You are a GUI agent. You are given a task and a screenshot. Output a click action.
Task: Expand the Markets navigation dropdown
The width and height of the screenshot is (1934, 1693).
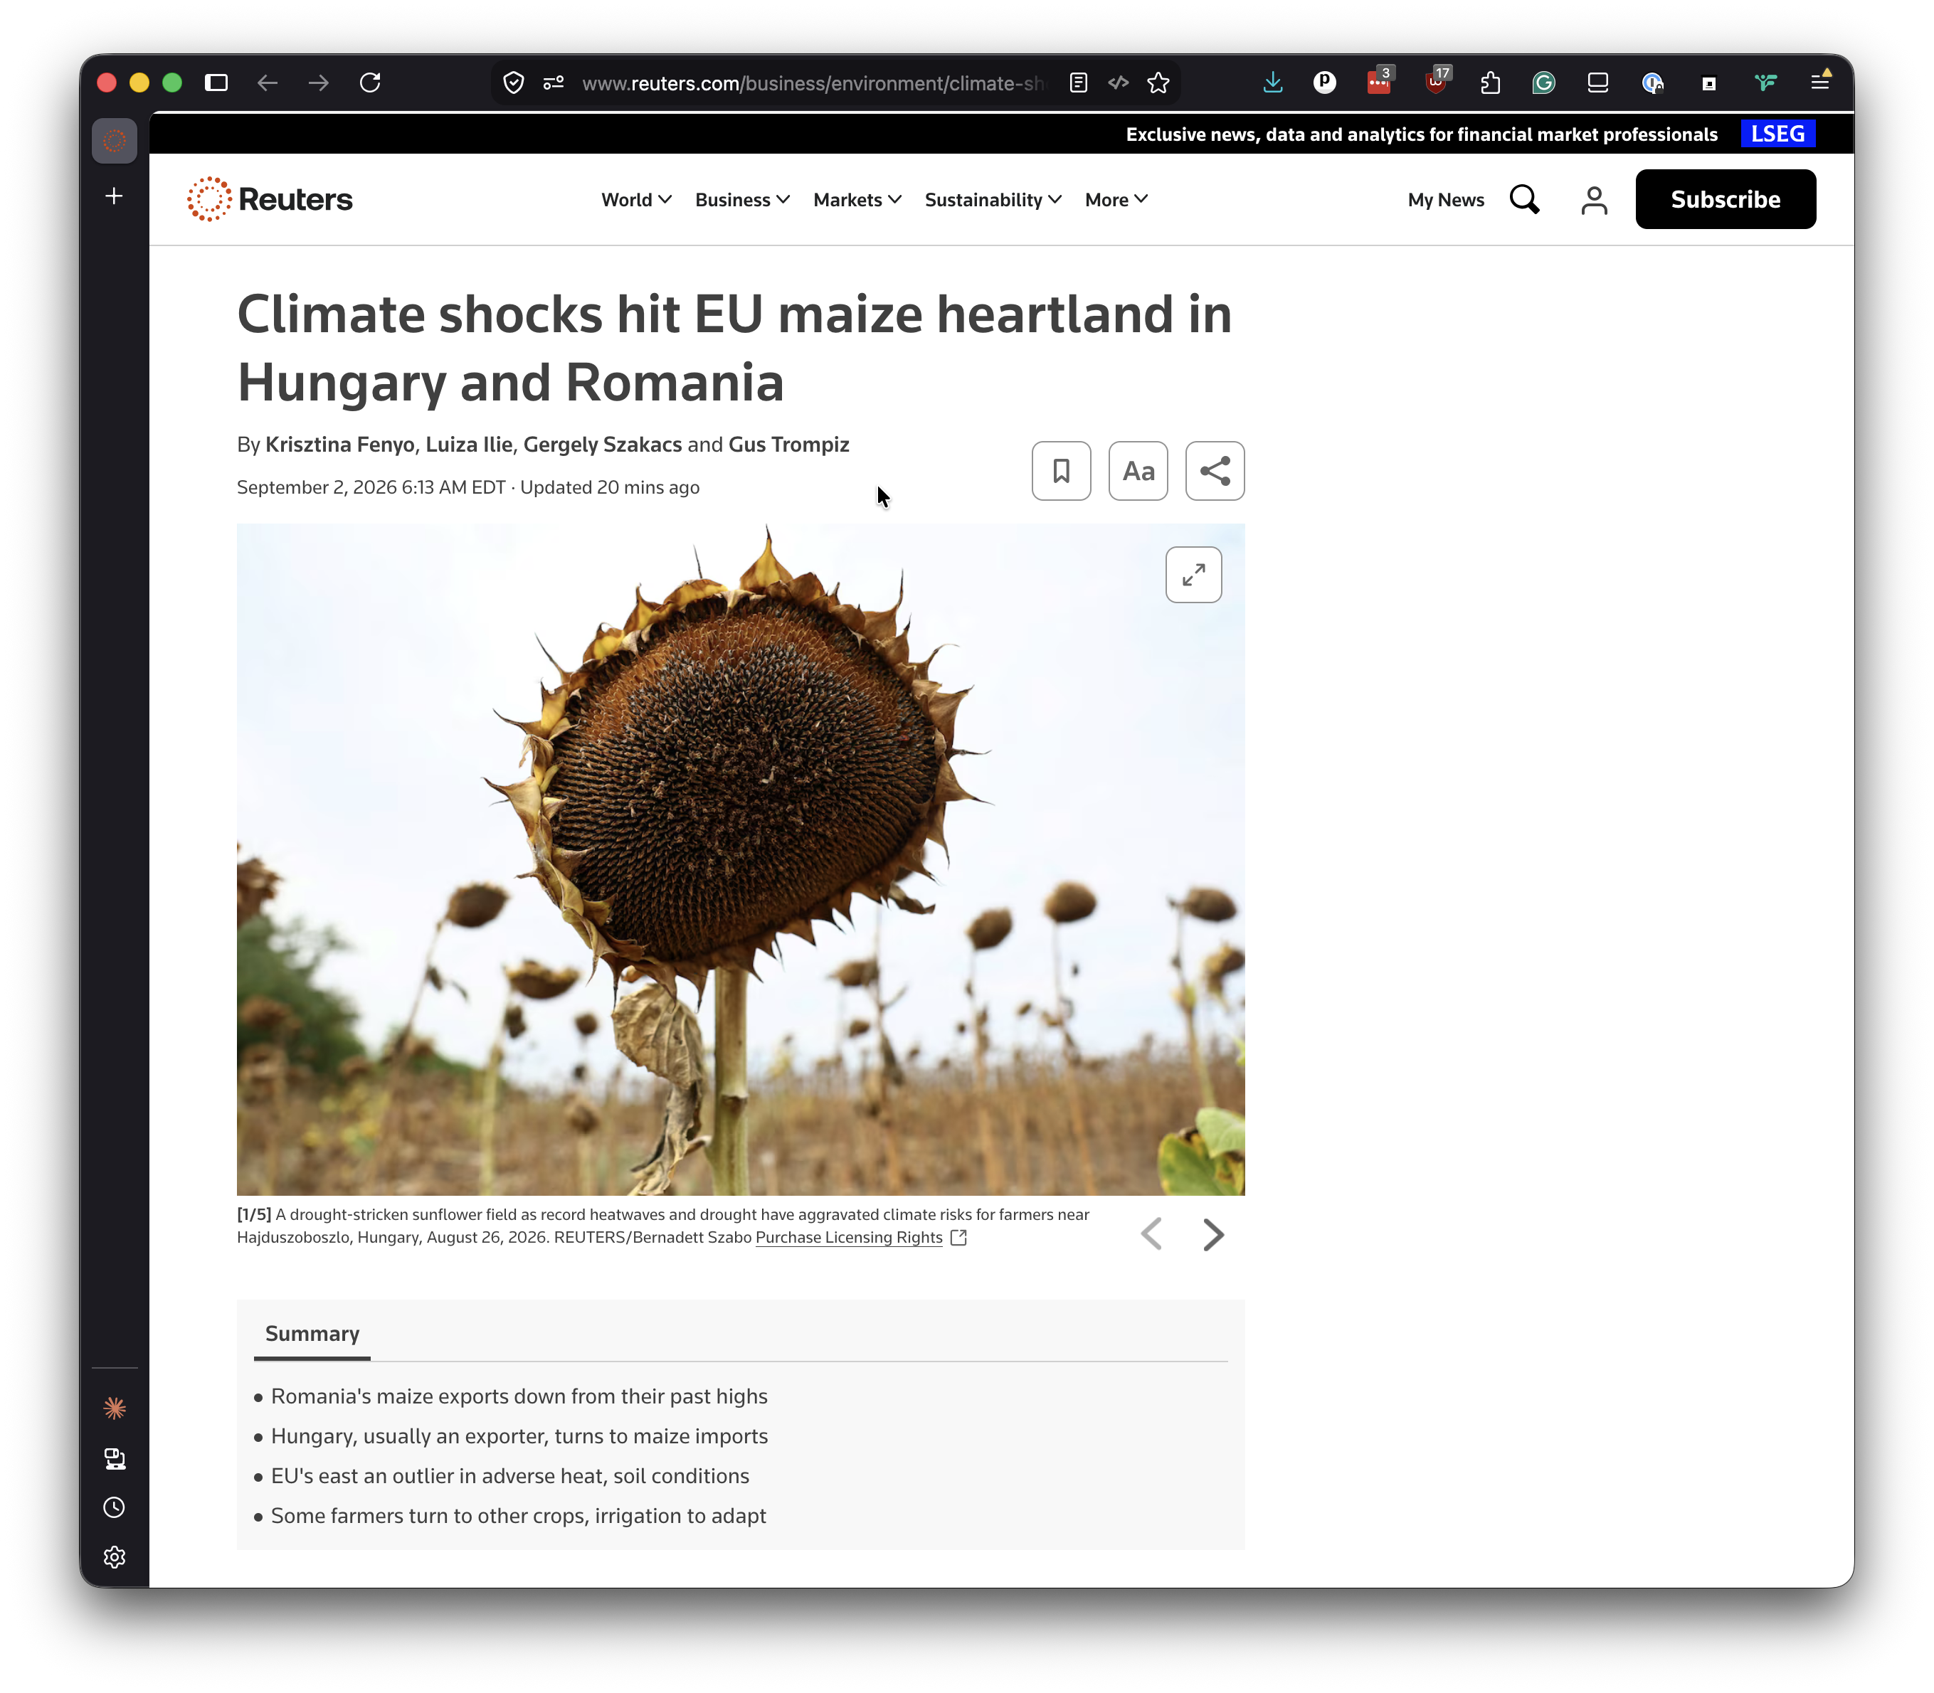click(x=857, y=199)
